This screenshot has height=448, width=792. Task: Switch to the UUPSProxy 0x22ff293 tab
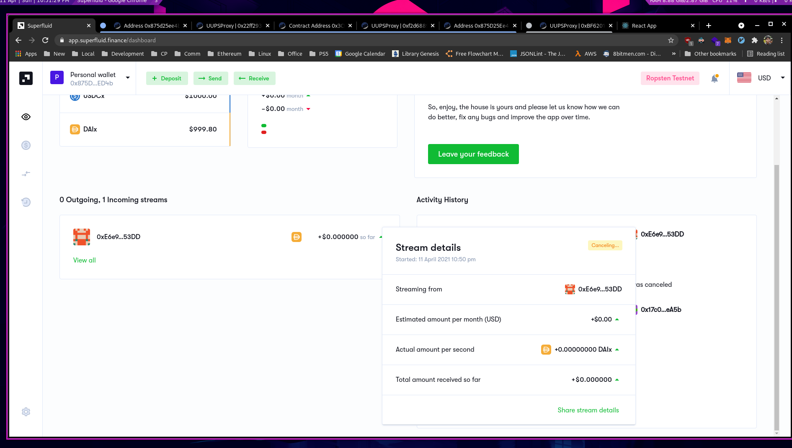(x=233, y=26)
